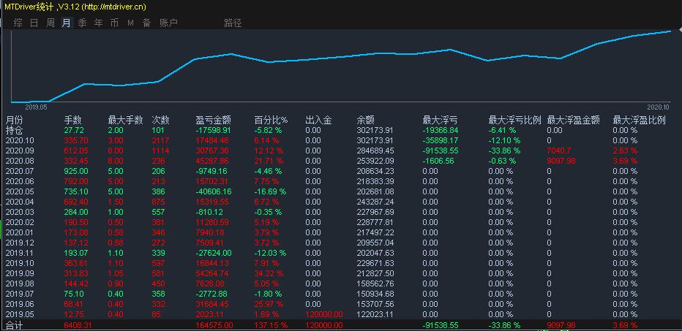Click the 2020.10 chart end label
Image resolution: width=682 pixels, height=331 pixels.
click(x=658, y=107)
